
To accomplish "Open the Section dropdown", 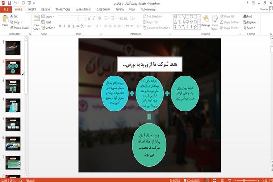I will coord(49,28).
